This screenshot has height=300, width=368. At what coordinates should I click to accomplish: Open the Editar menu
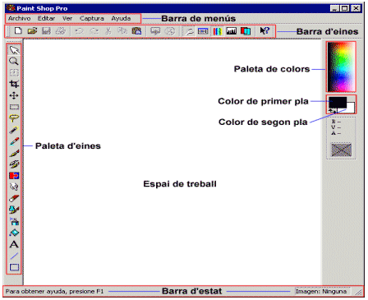click(x=46, y=18)
